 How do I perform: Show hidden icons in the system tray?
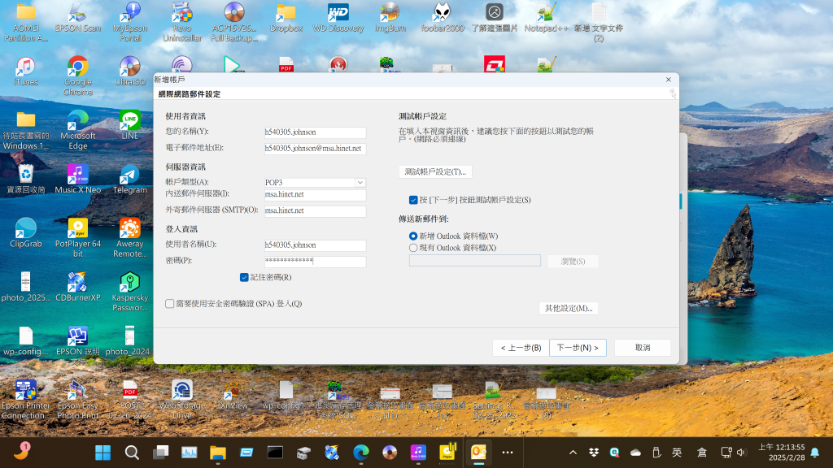tap(573, 453)
